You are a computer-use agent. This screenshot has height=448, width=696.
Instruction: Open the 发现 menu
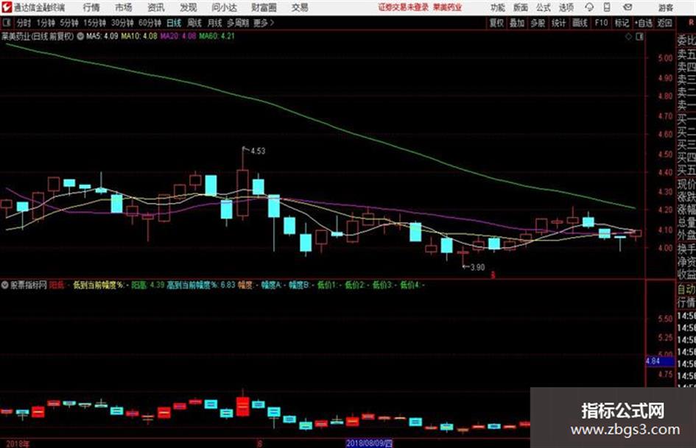pos(189,7)
